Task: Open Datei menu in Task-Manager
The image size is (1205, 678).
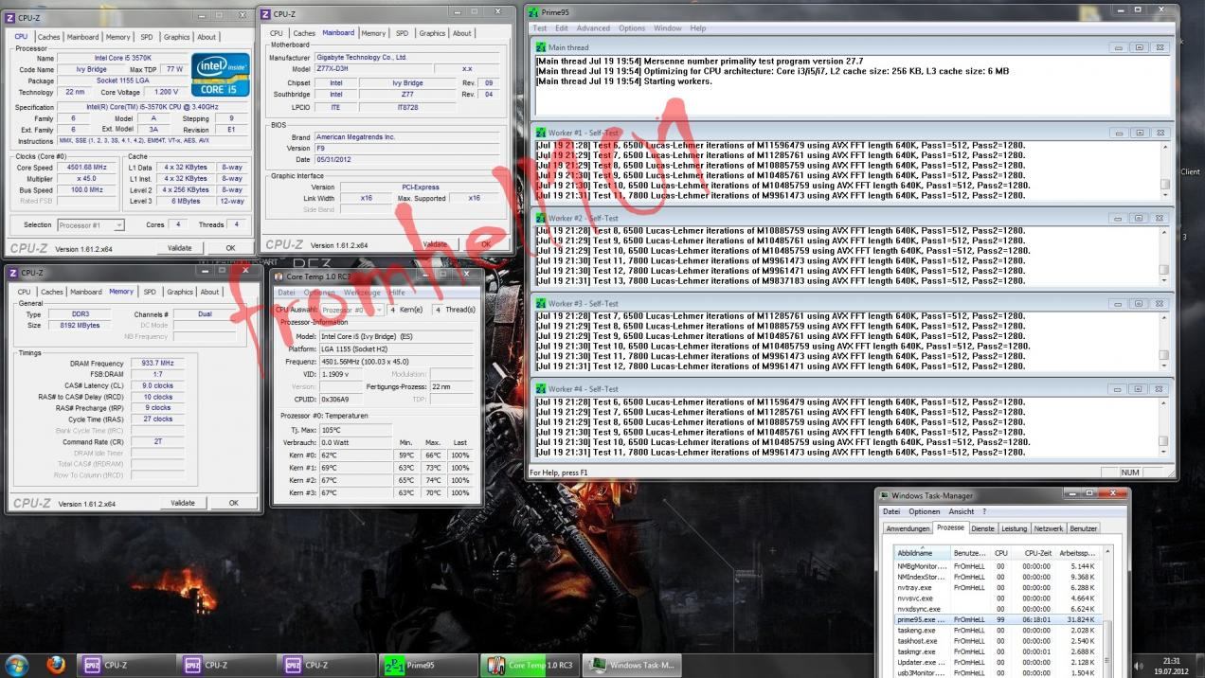Action: point(891,511)
